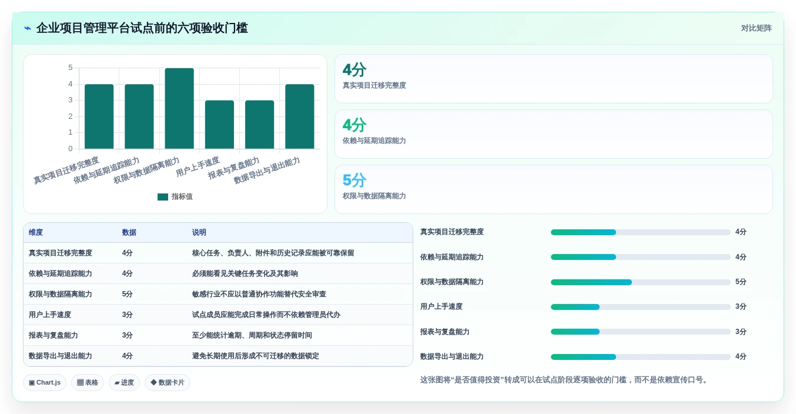796x414 pixels.
Task: Click the 说明 column header
Action: [x=199, y=233]
